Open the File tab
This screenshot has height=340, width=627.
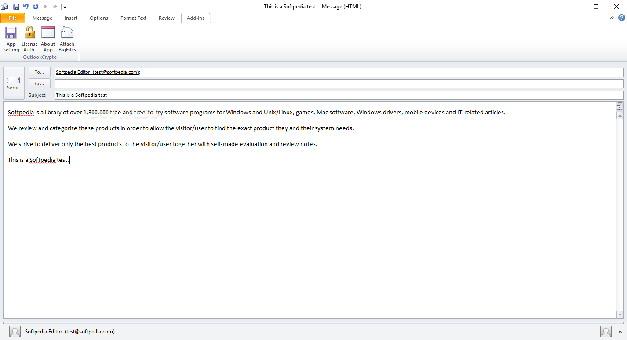click(13, 18)
